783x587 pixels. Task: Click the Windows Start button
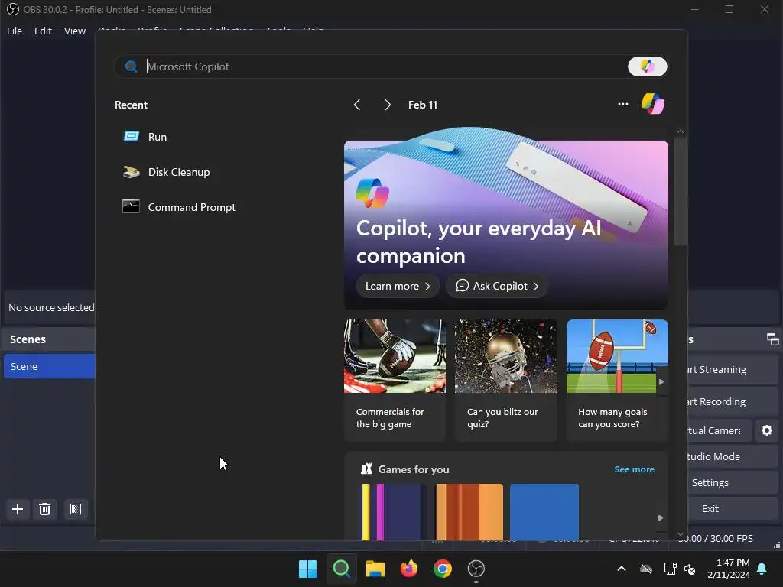click(307, 569)
